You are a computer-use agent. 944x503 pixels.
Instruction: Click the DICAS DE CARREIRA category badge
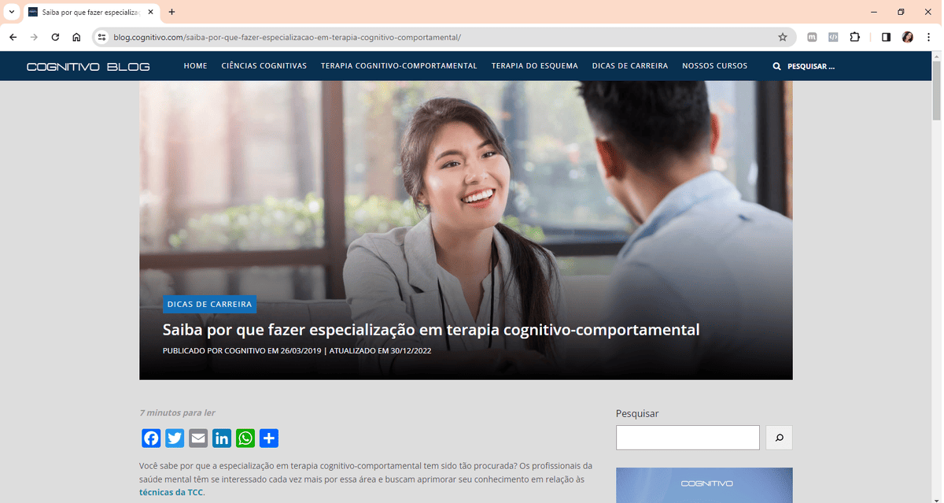click(209, 304)
